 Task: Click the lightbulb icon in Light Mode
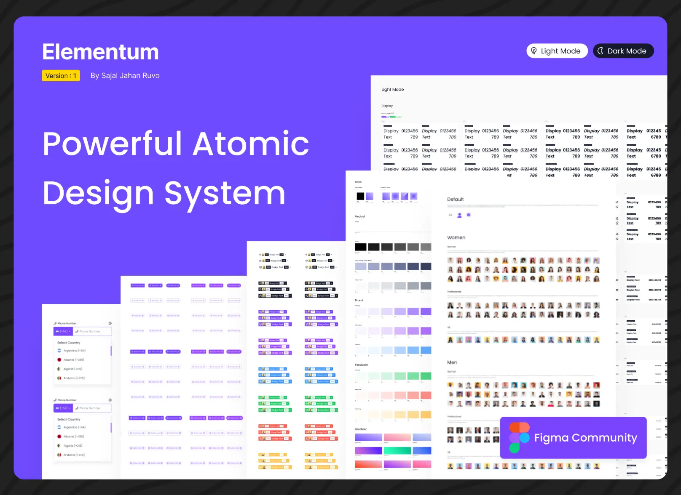point(534,51)
